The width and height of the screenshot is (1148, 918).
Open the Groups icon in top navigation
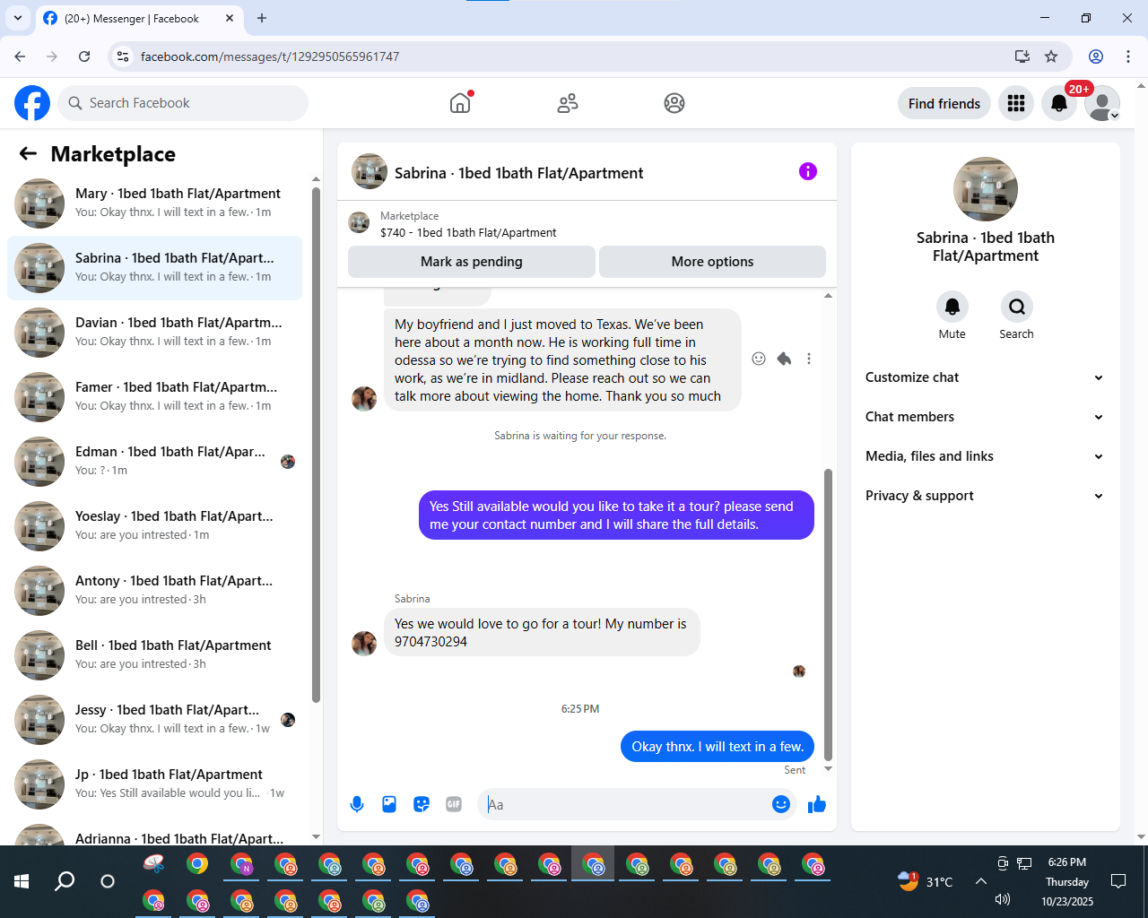[674, 103]
